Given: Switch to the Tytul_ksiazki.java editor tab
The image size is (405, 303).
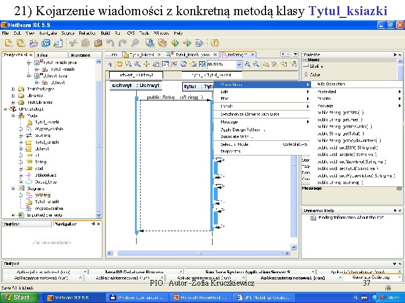Looking at the screenshot, I should (192, 54).
